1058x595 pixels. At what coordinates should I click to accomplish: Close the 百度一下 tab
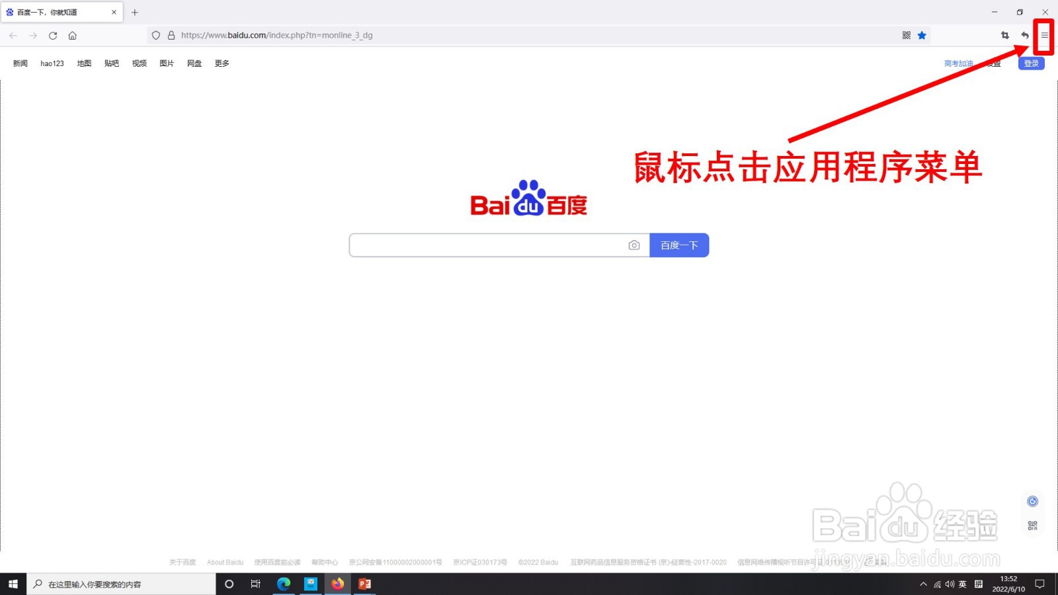[114, 12]
